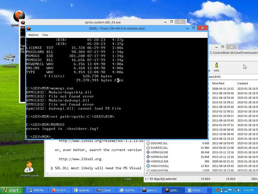Click the magnifier icon in system tray
258x194 pixels.
click(216, 190)
